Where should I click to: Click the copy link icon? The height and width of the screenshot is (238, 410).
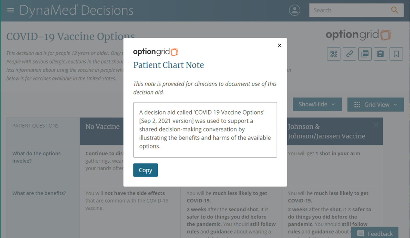point(350,54)
